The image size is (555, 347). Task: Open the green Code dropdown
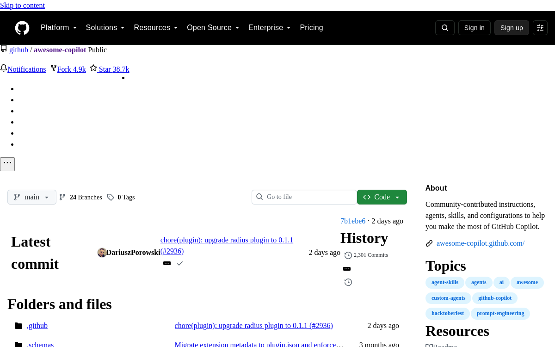click(382, 197)
